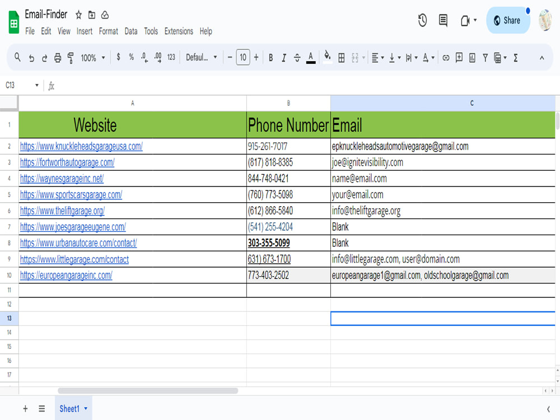Star the Email-Finder document
Image resolution: width=560 pixels, height=420 pixels.
coord(78,15)
